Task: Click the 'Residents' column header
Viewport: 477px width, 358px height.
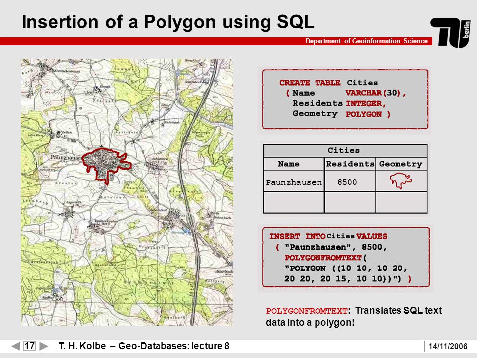Action: pyautogui.click(x=350, y=164)
